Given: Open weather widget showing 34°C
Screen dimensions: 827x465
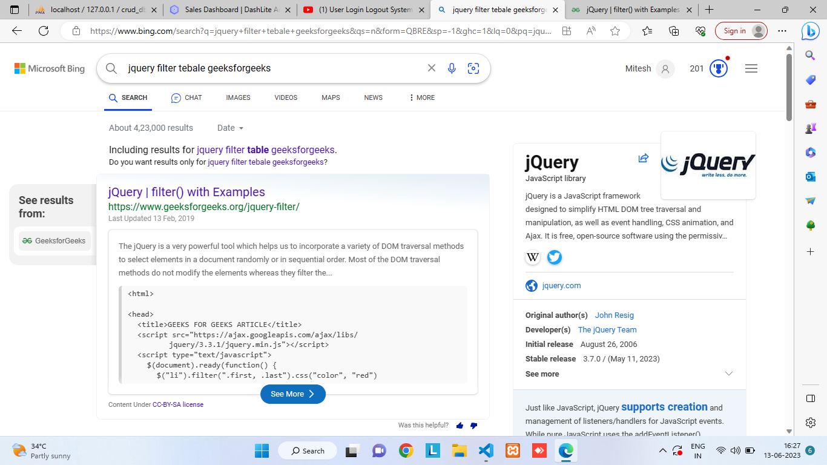Looking at the screenshot, I should point(42,450).
